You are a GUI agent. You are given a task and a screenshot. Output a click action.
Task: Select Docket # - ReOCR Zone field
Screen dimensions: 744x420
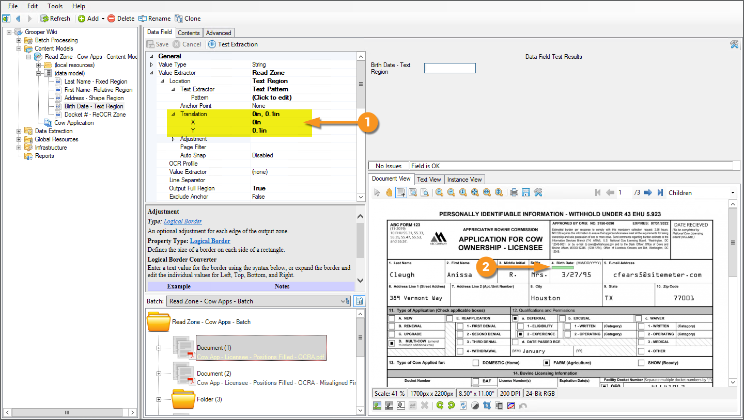[95, 115]
